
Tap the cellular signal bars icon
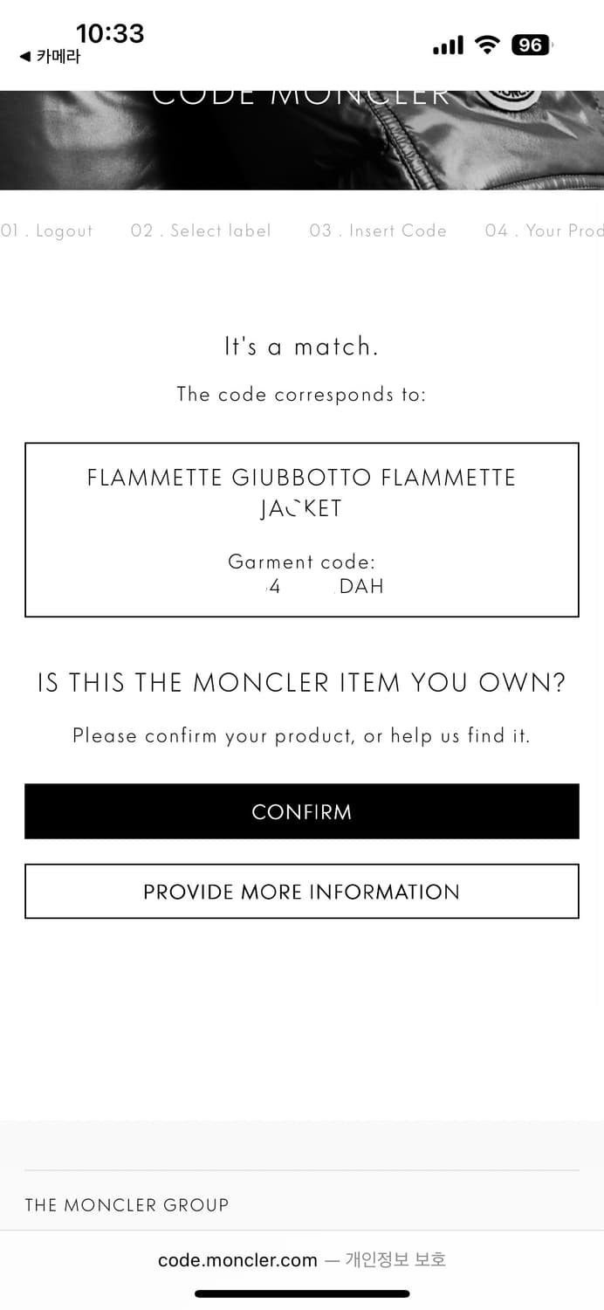[x=448, y=45]
